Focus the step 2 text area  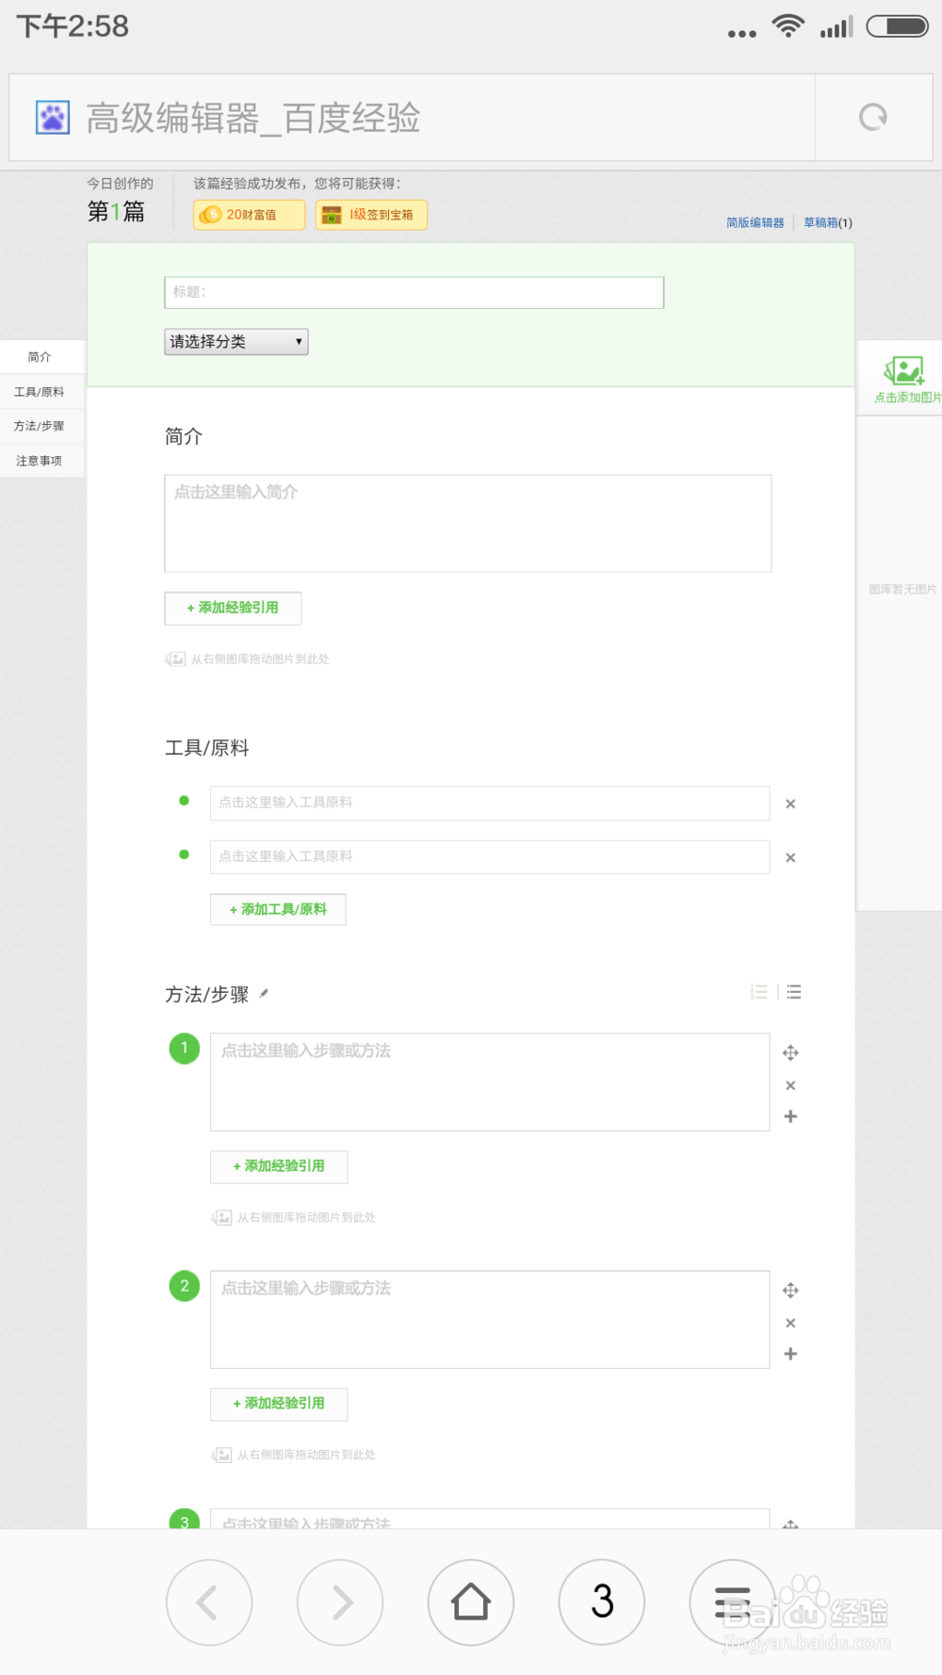(490, 1320)
